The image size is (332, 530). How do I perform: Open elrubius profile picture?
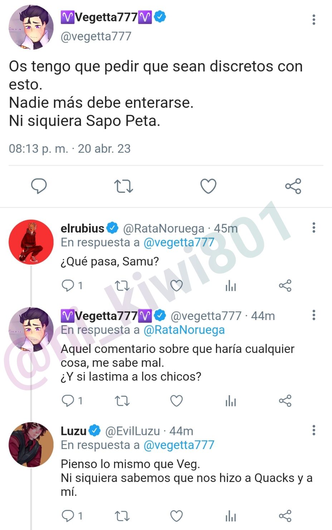[31, 242]
